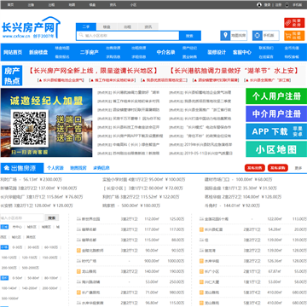Filter by 500-1000㎡ area range
Viewport: 307px width, 307px height.
coord(9,298)
